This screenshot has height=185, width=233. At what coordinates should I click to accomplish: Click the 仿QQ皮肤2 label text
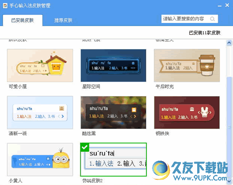[x=92, y=181]
